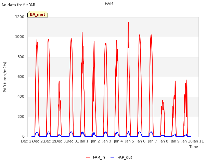This screenshot has height=164, width=219.
Task: Click the Jan 7 x-axis tick label
Action: 152,141
